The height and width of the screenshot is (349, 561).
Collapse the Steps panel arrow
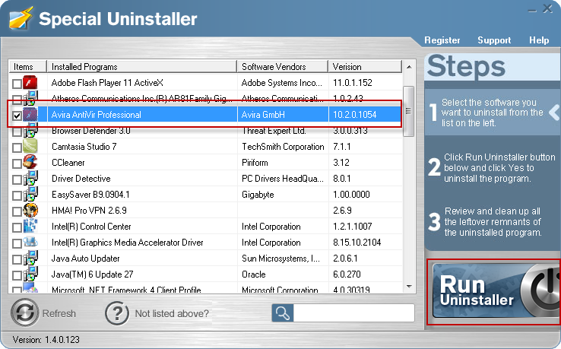tap(554, 113)
